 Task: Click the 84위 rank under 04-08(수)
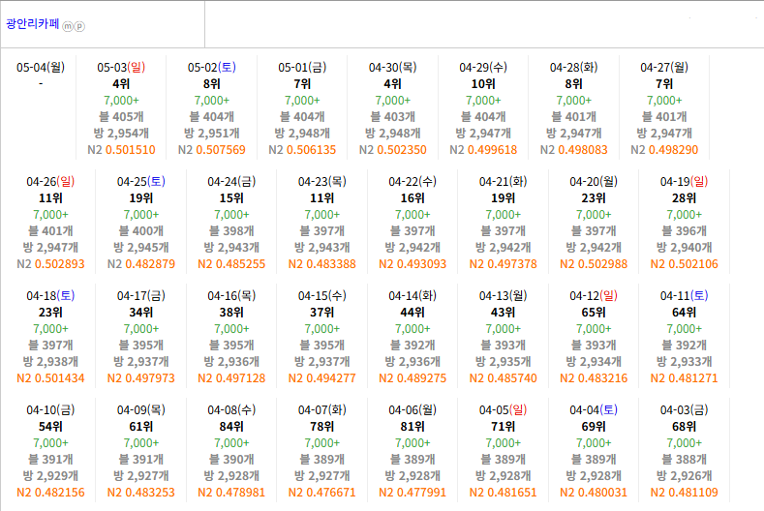tap(231, 427)
